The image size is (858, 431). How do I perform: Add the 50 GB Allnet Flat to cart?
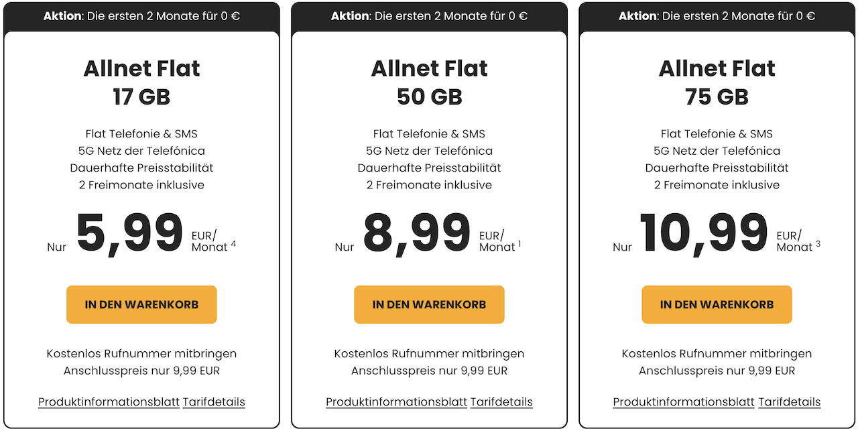[429, 304]
